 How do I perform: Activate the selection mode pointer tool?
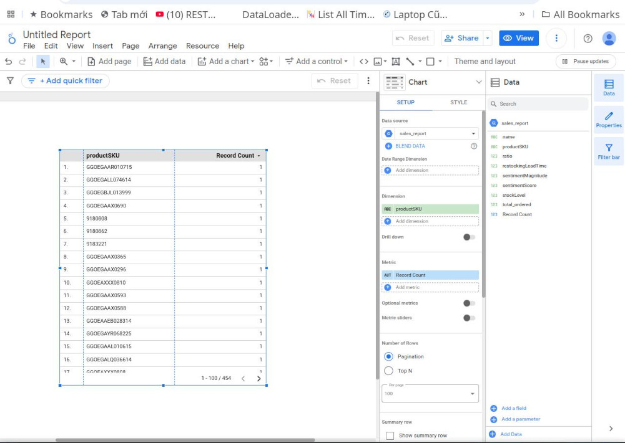pos(43,61)
